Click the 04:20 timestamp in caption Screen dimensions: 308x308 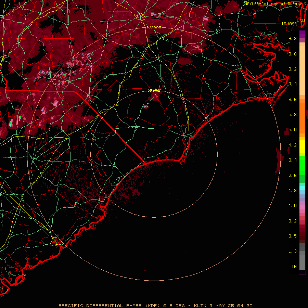coord(245,306)
